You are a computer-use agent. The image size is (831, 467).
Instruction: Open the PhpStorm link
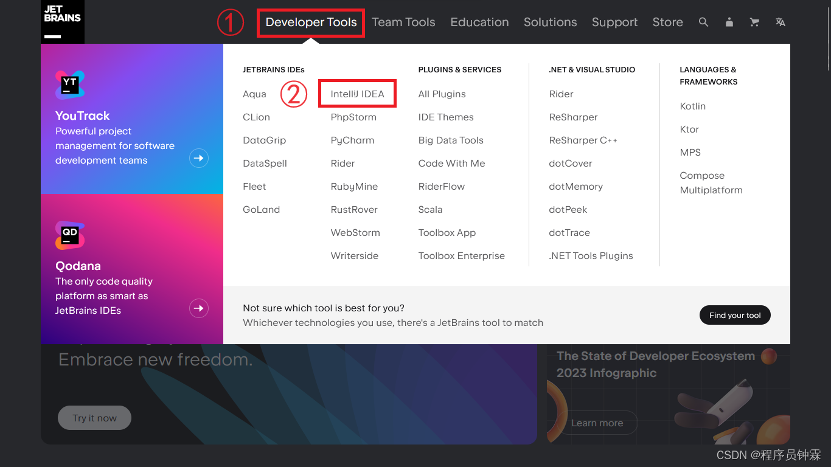pyautogui.click(x=353, y=117)
